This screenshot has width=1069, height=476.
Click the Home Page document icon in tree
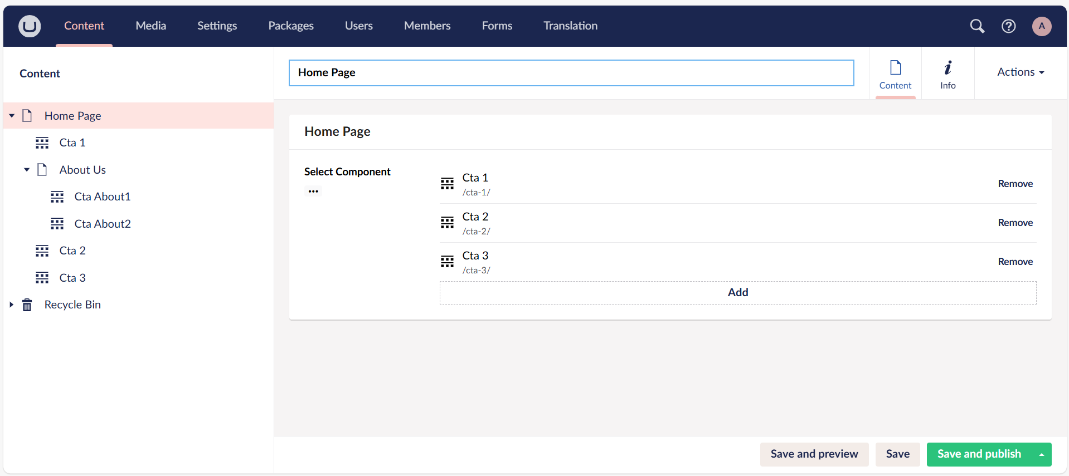pos(27,116)
